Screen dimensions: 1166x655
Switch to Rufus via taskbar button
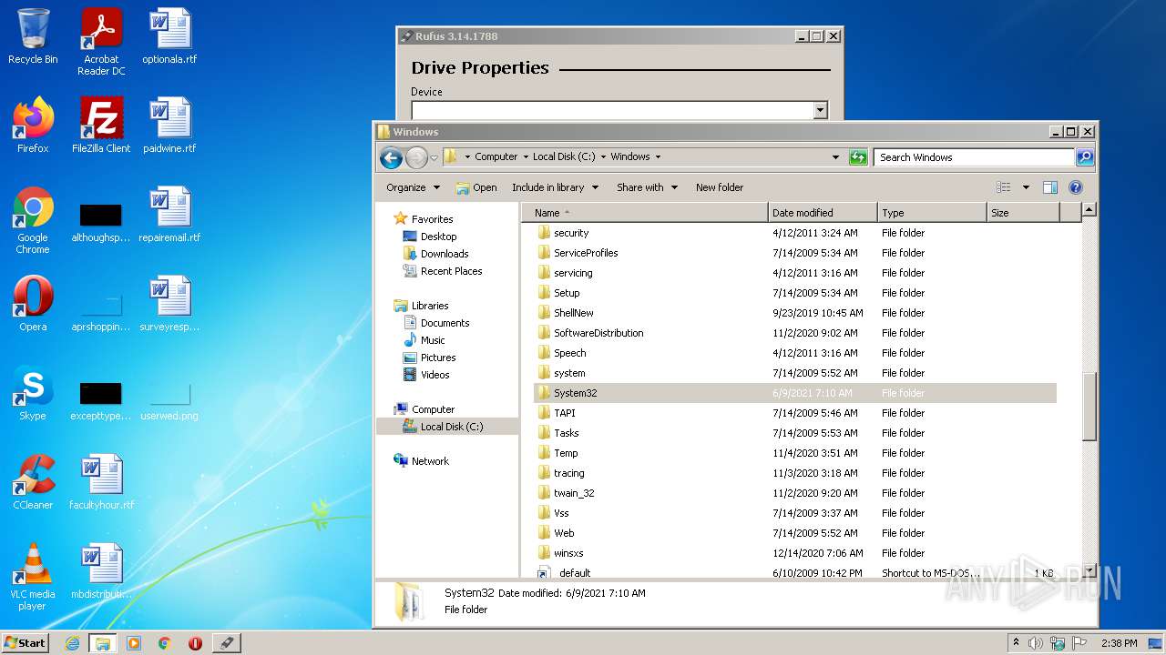[x=227, y=643]
